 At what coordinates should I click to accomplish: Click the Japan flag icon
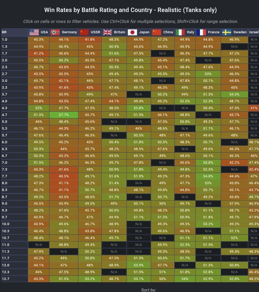[133, 32]
